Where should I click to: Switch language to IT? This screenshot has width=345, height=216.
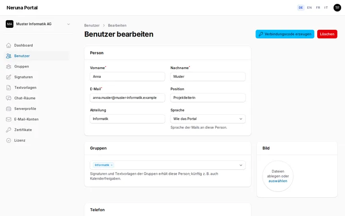(326, 8)
